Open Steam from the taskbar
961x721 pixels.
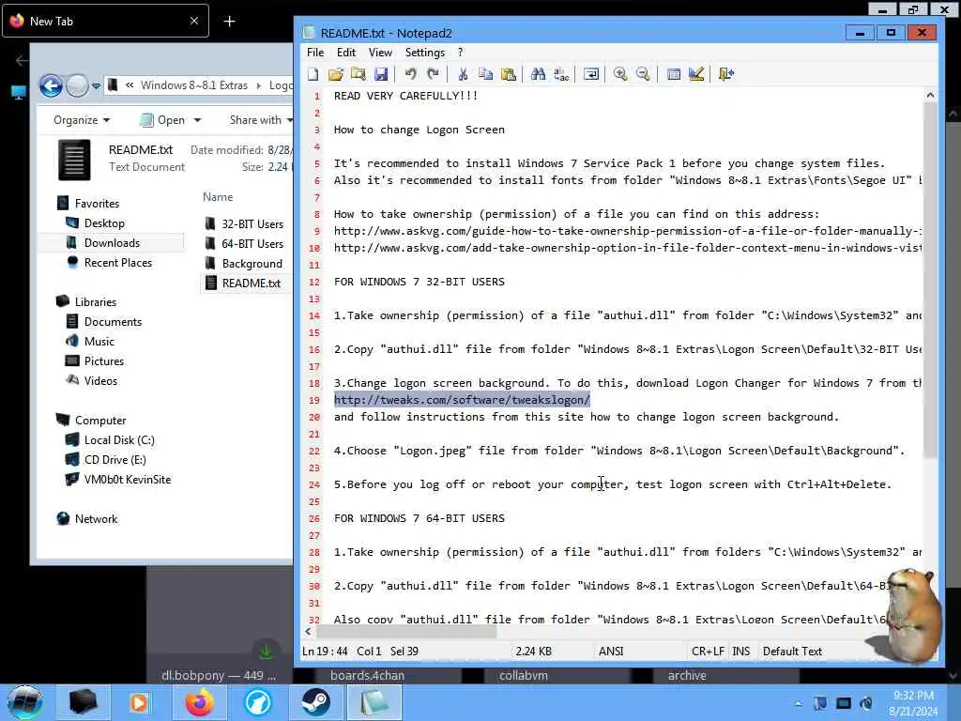(315, 702)
